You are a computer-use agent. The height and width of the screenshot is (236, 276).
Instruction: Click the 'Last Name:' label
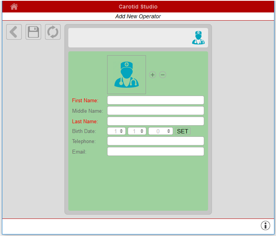point(85,121)
